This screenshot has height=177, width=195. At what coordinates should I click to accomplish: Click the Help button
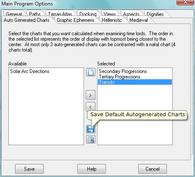(92, 169)
